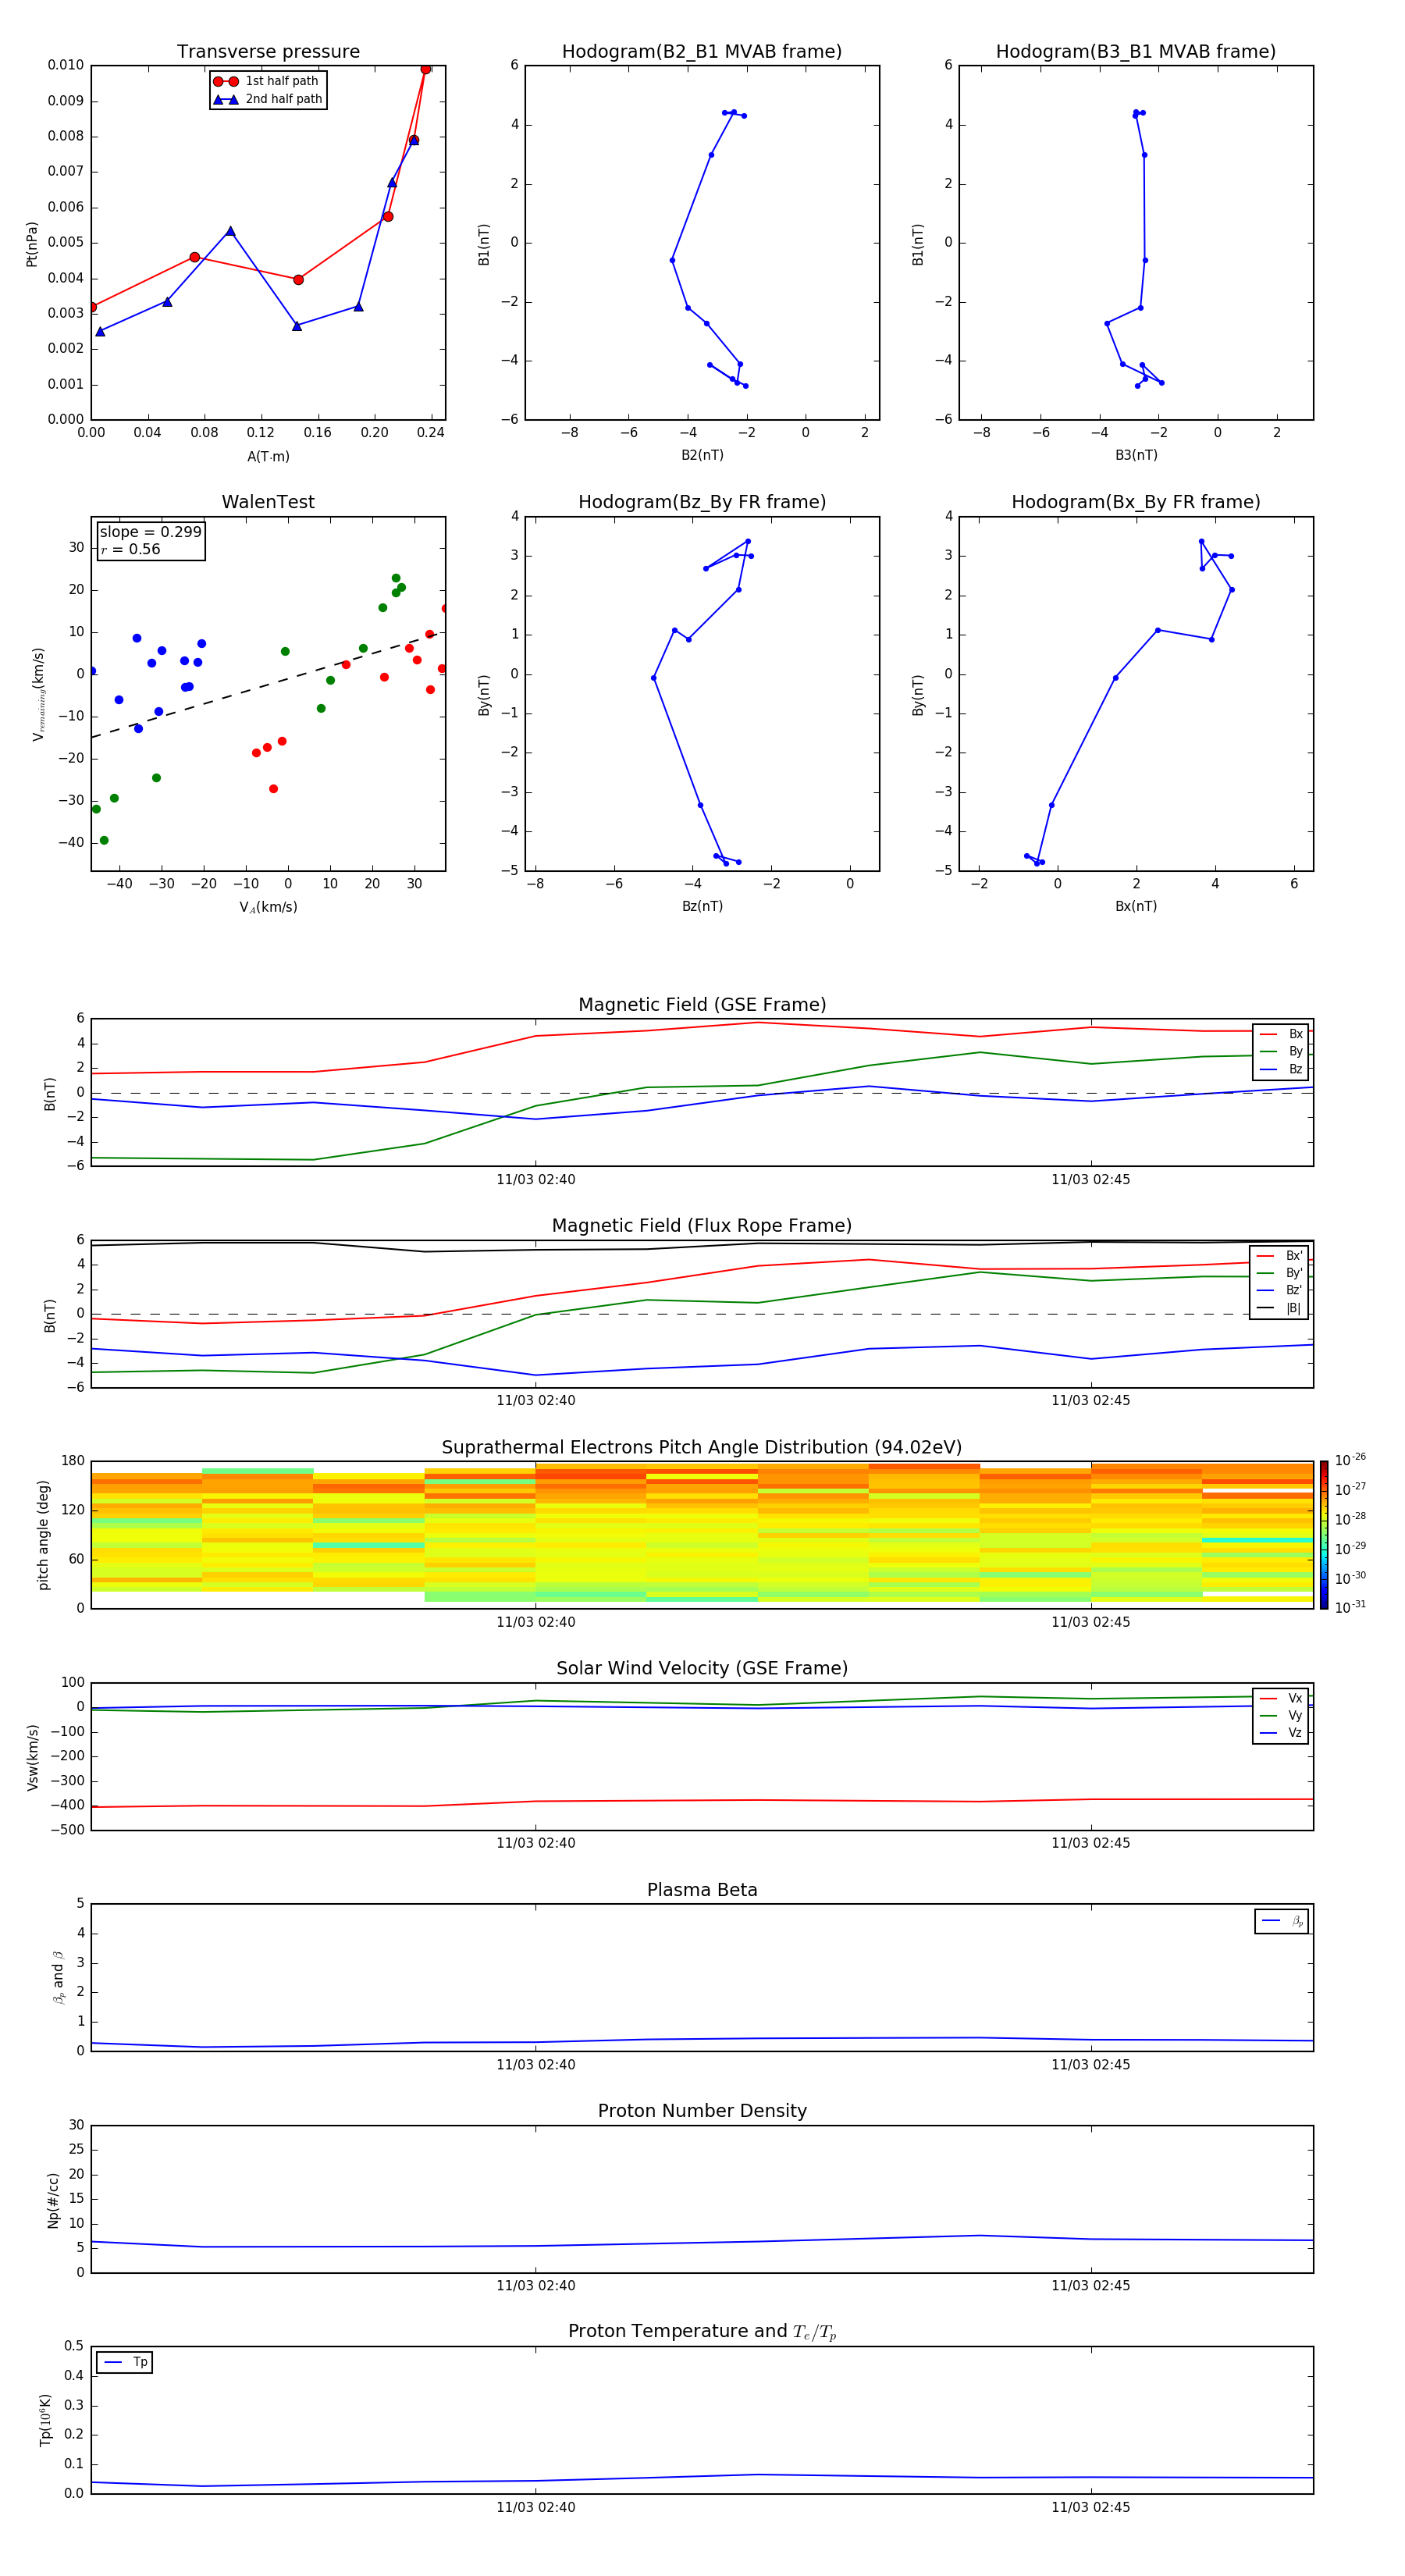Click the "V_A(km/s)" axis label under WalenTest

click(x=268, y=907)
